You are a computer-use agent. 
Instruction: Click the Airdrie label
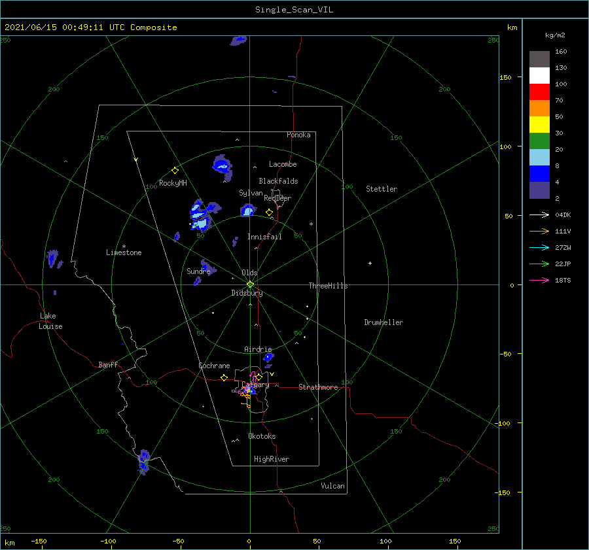click(258, 349)
